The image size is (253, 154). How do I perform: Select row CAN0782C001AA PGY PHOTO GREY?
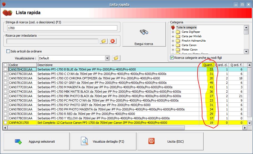tap(125, 105)
